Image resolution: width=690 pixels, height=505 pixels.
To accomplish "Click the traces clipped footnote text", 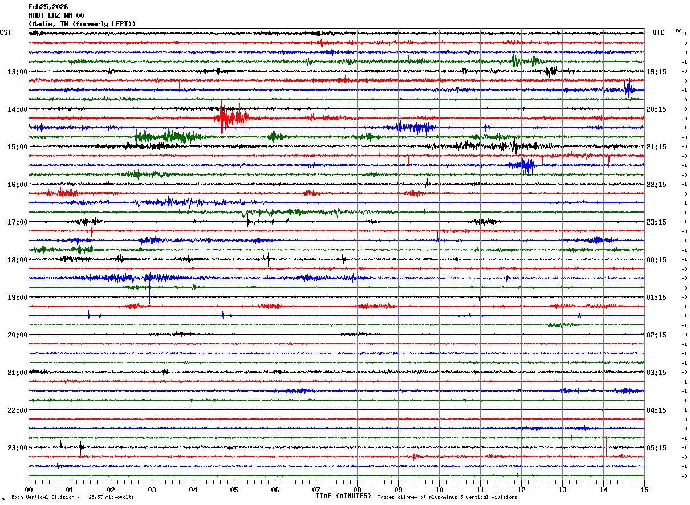I will [447, 497].
